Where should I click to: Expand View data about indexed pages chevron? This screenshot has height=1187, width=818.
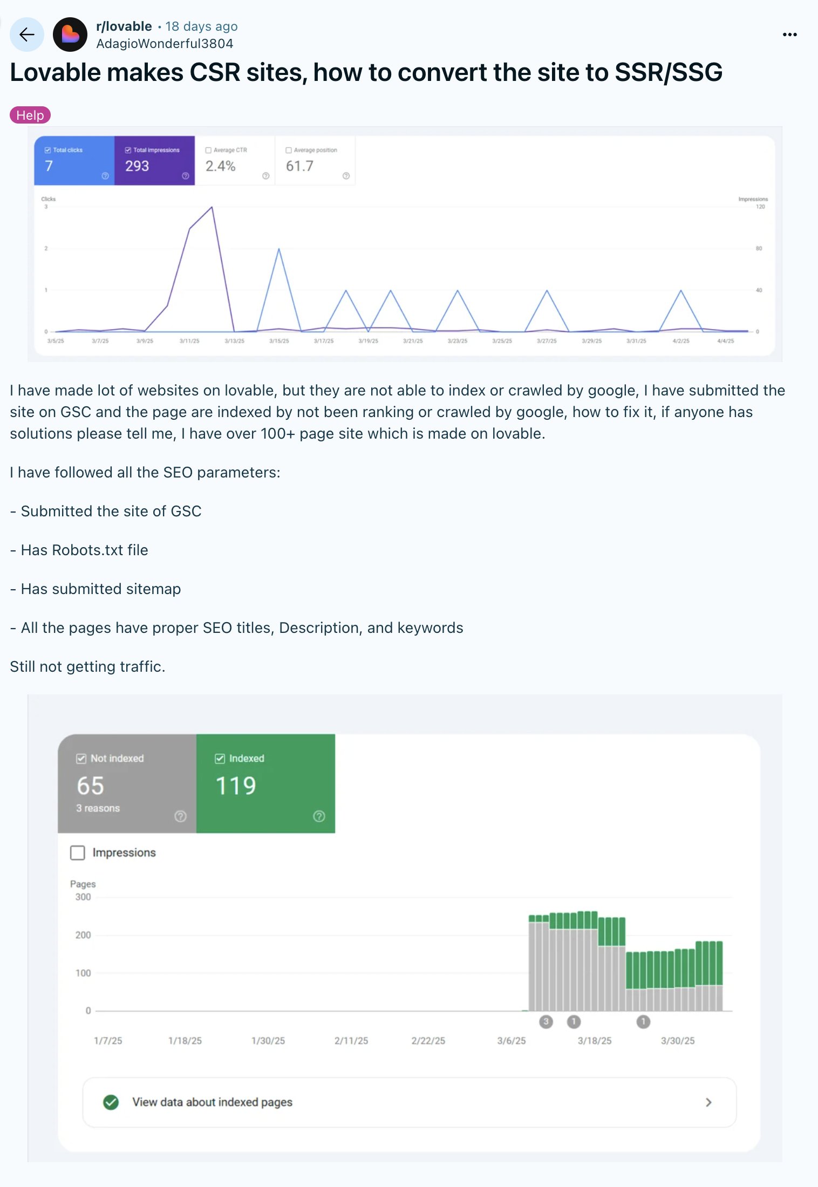(x=709, y=1102)
